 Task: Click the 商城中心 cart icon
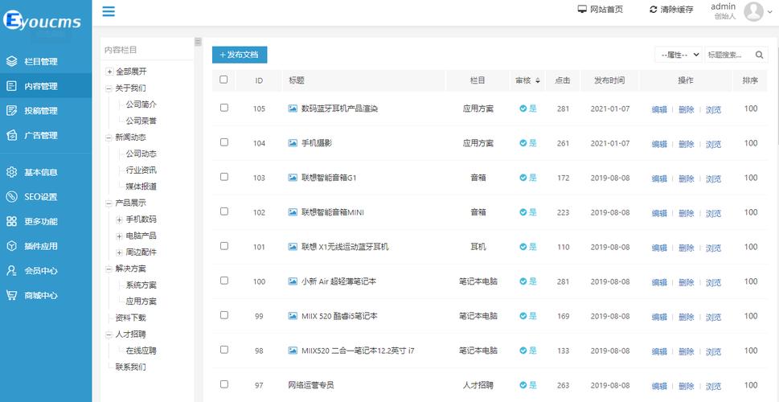click(x=11, y=295)
